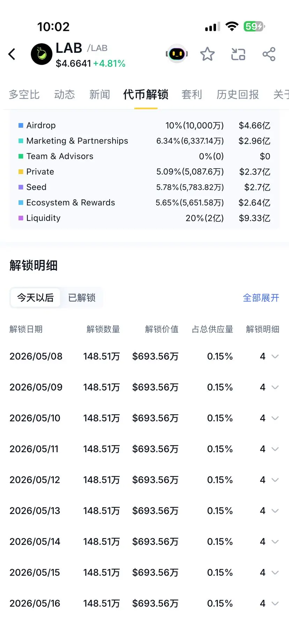Tap the 解锁价值 column header
This screenshot has height=627, width=289.
(162, 329)
